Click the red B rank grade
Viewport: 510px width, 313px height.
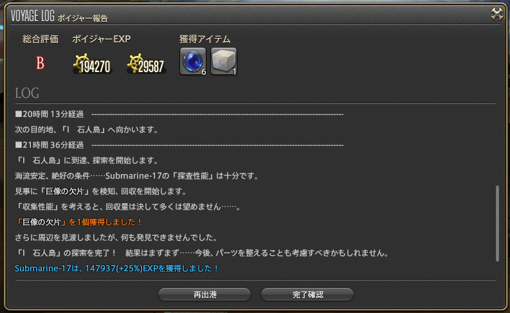40,63
